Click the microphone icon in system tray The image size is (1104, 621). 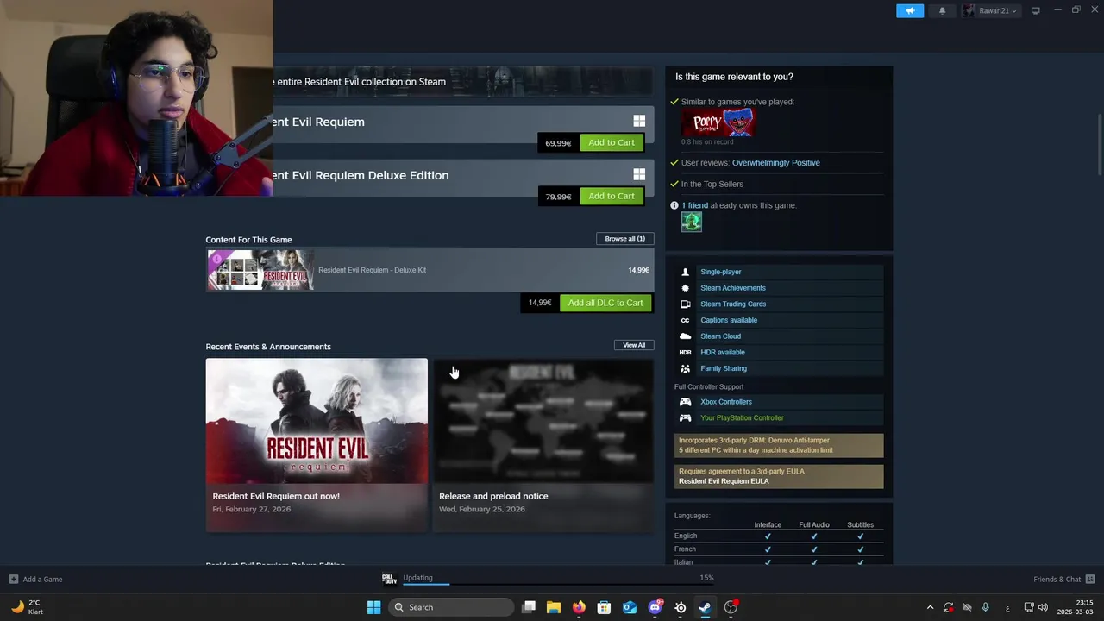(x=985, y=607)
